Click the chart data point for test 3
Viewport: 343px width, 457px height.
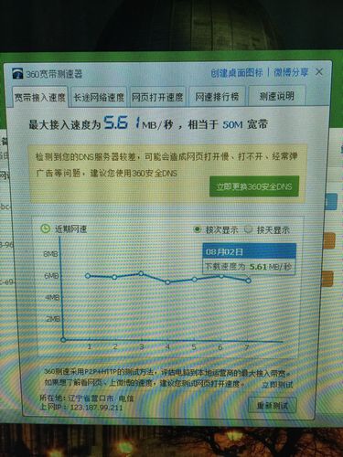coord(141,273)
